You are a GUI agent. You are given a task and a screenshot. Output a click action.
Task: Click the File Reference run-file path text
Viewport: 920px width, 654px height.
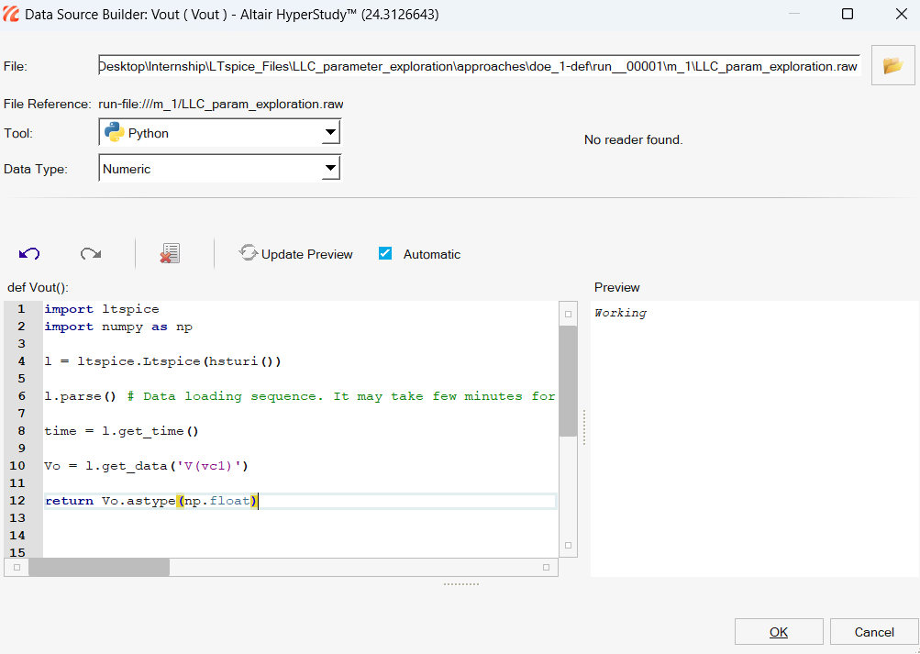[221, 105]
